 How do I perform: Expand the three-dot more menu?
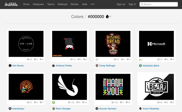pos(92,4)
